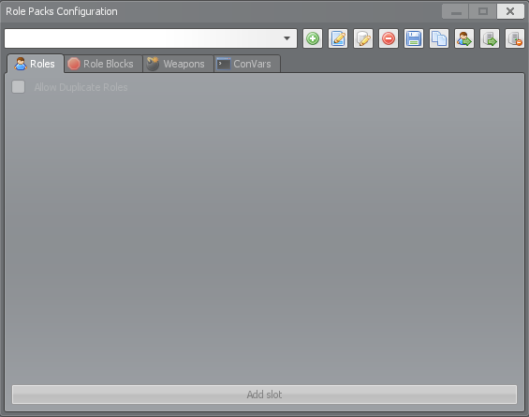Click the Allow Duplicate Roles label
This screenshot has height=417, width=529.
[x=81, y=87]
